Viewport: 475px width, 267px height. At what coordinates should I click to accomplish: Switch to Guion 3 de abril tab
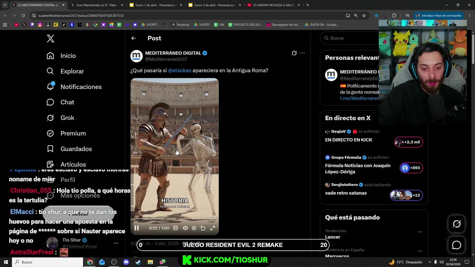click(214, 5)
